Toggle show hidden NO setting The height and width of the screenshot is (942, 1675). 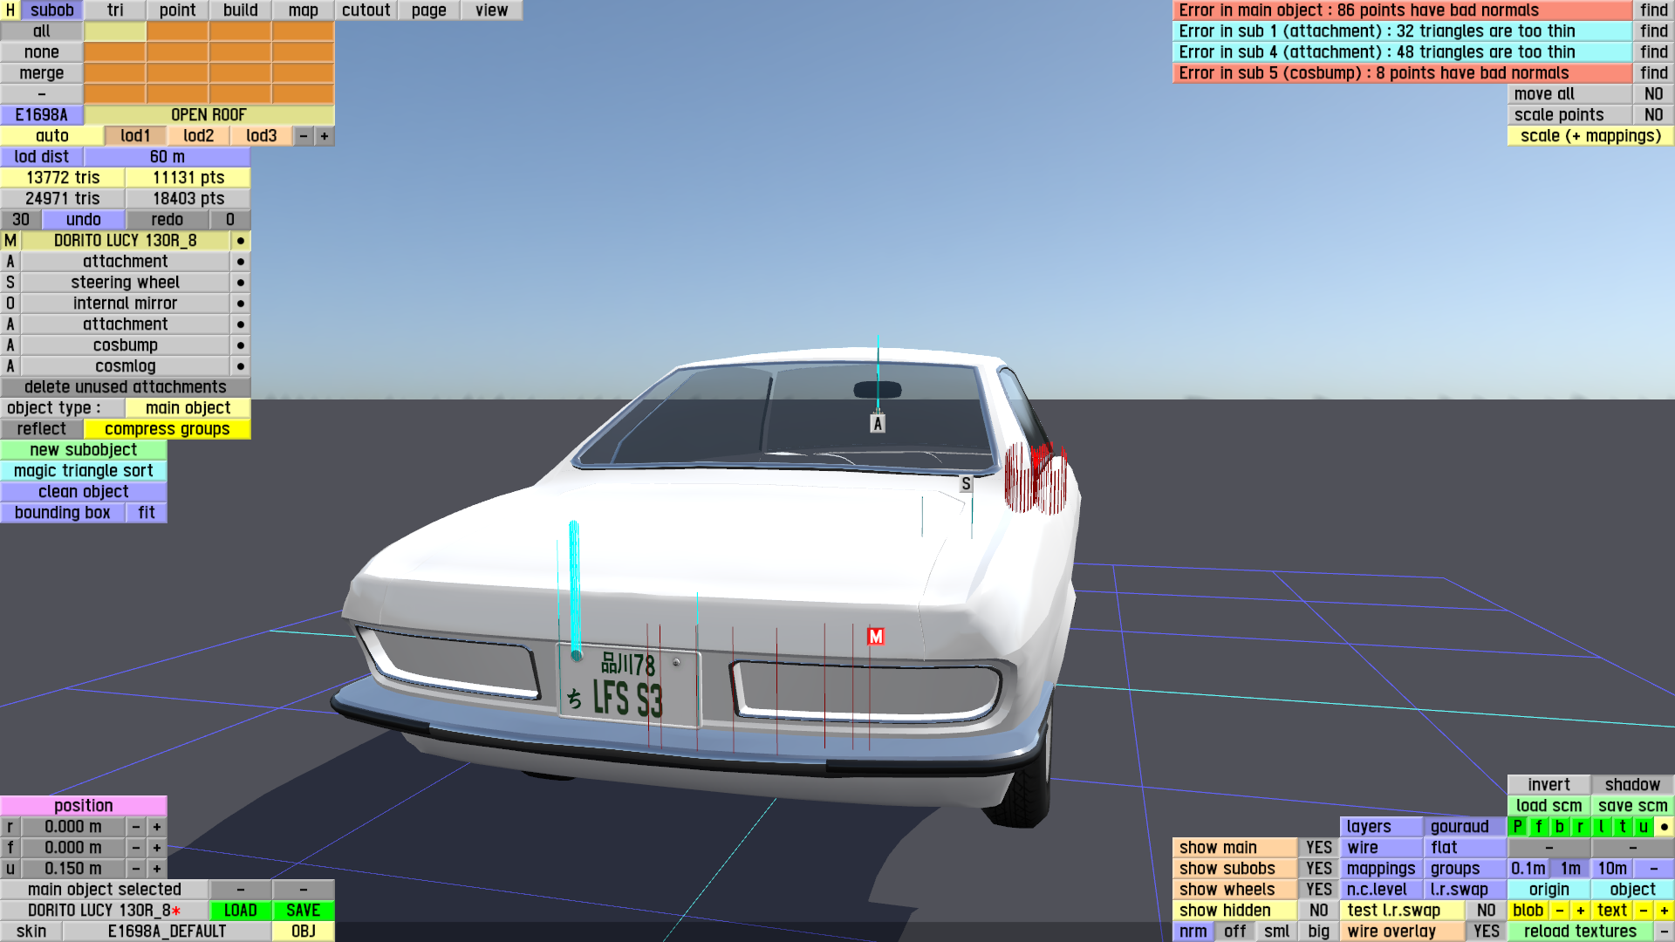pyautogui.click(x=1318, y=910)
